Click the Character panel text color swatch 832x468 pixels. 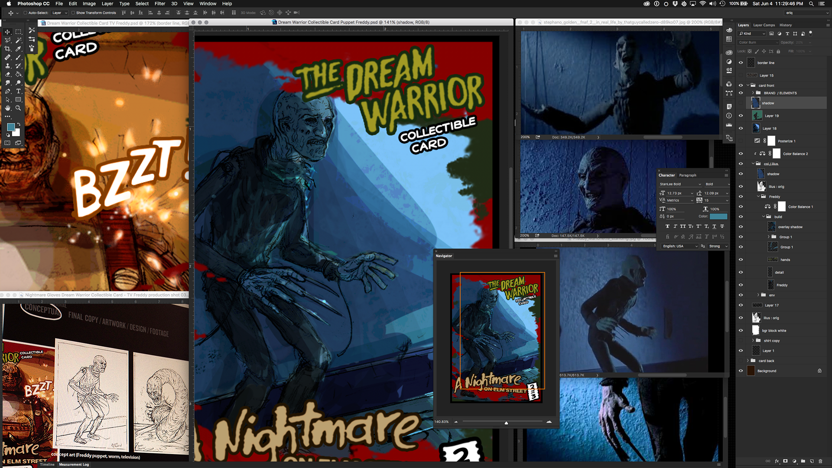pos(718,216)
